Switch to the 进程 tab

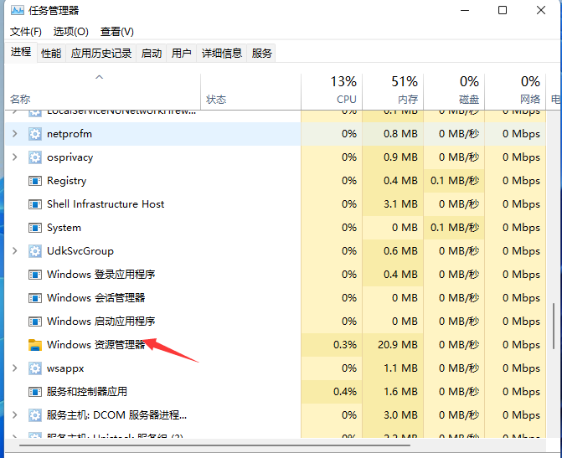click(21, 52)
